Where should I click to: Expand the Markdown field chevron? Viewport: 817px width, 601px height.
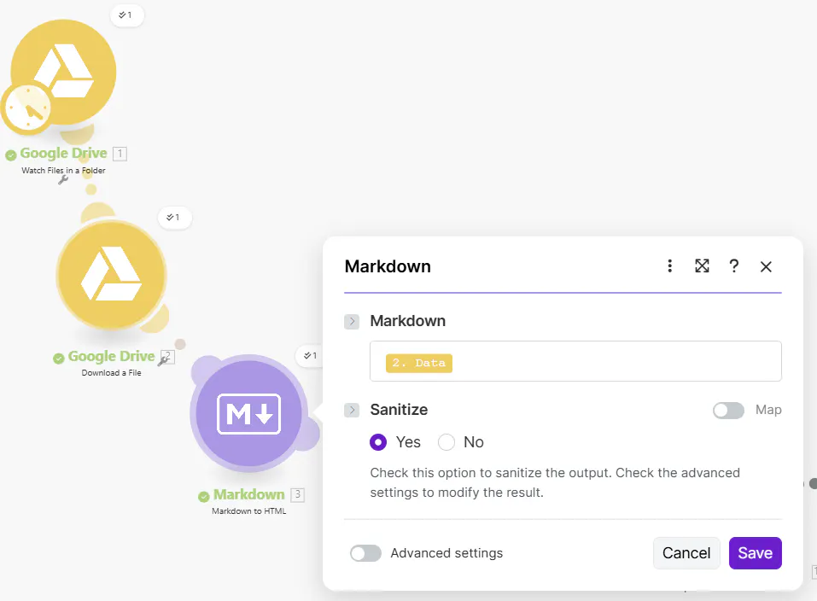[x=352, y=322]
